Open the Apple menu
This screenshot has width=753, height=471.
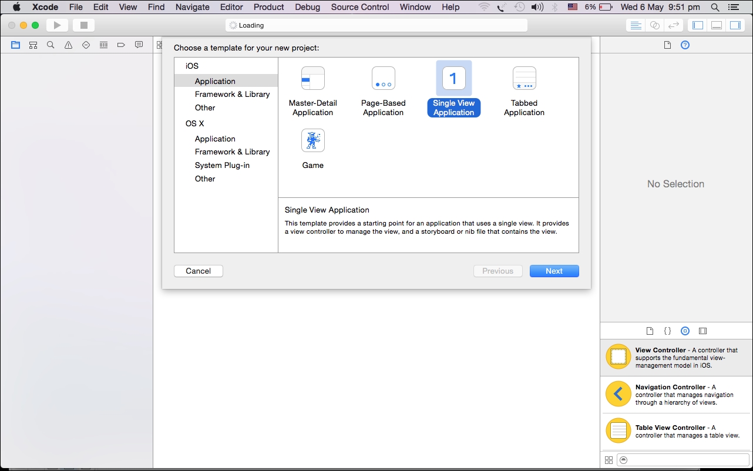(x=16, y=7)
